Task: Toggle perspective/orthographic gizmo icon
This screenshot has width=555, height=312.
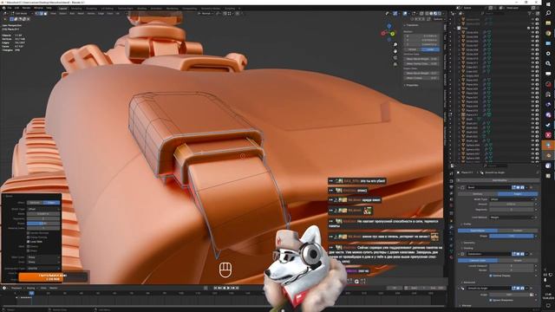Action: pos(395,64)
